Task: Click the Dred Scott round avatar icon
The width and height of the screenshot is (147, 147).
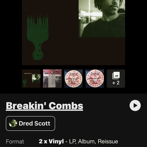Action: click(13, 123)
